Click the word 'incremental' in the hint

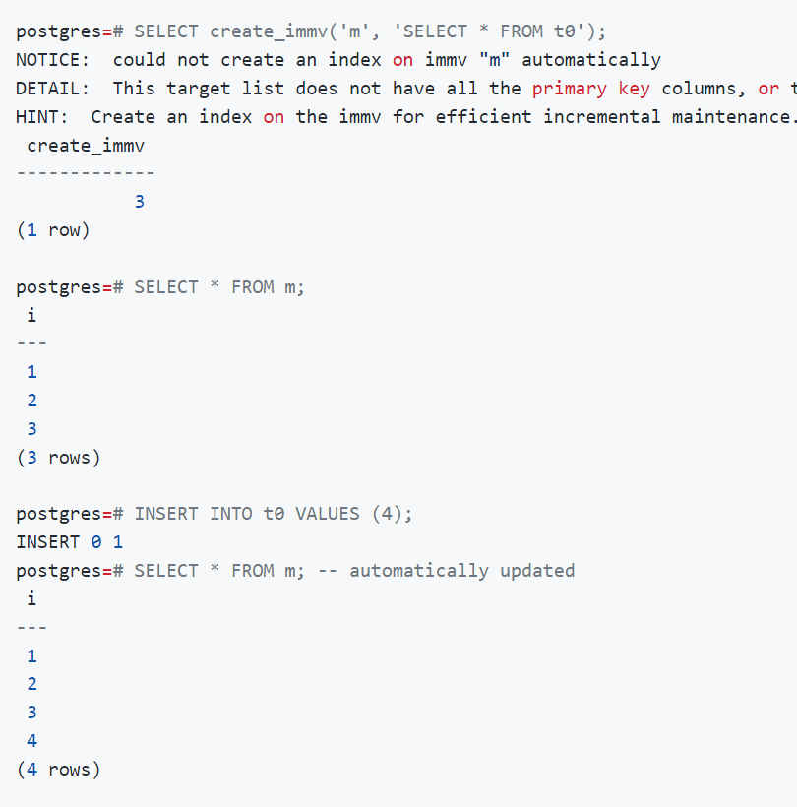(601, 117)
